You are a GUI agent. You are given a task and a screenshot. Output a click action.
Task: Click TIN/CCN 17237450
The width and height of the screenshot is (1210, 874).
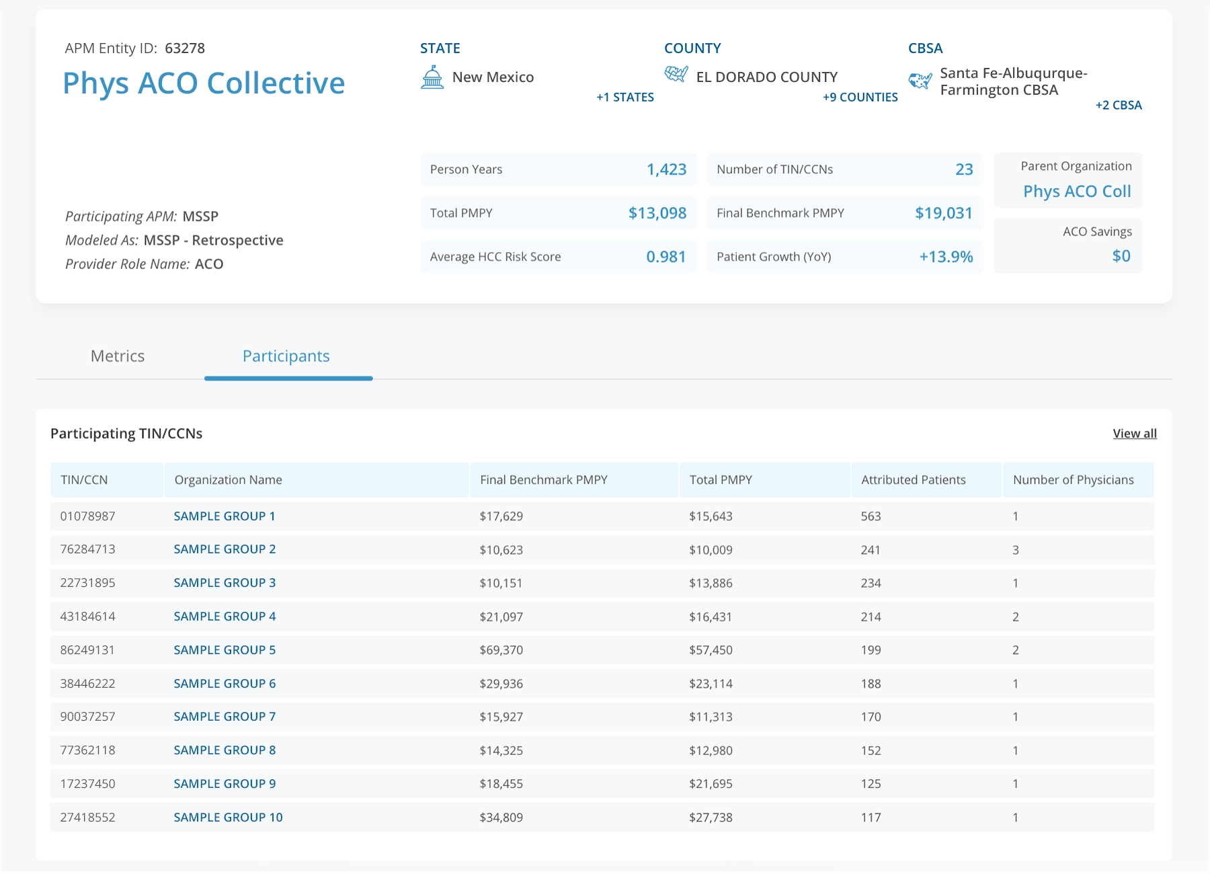[87, 784]
